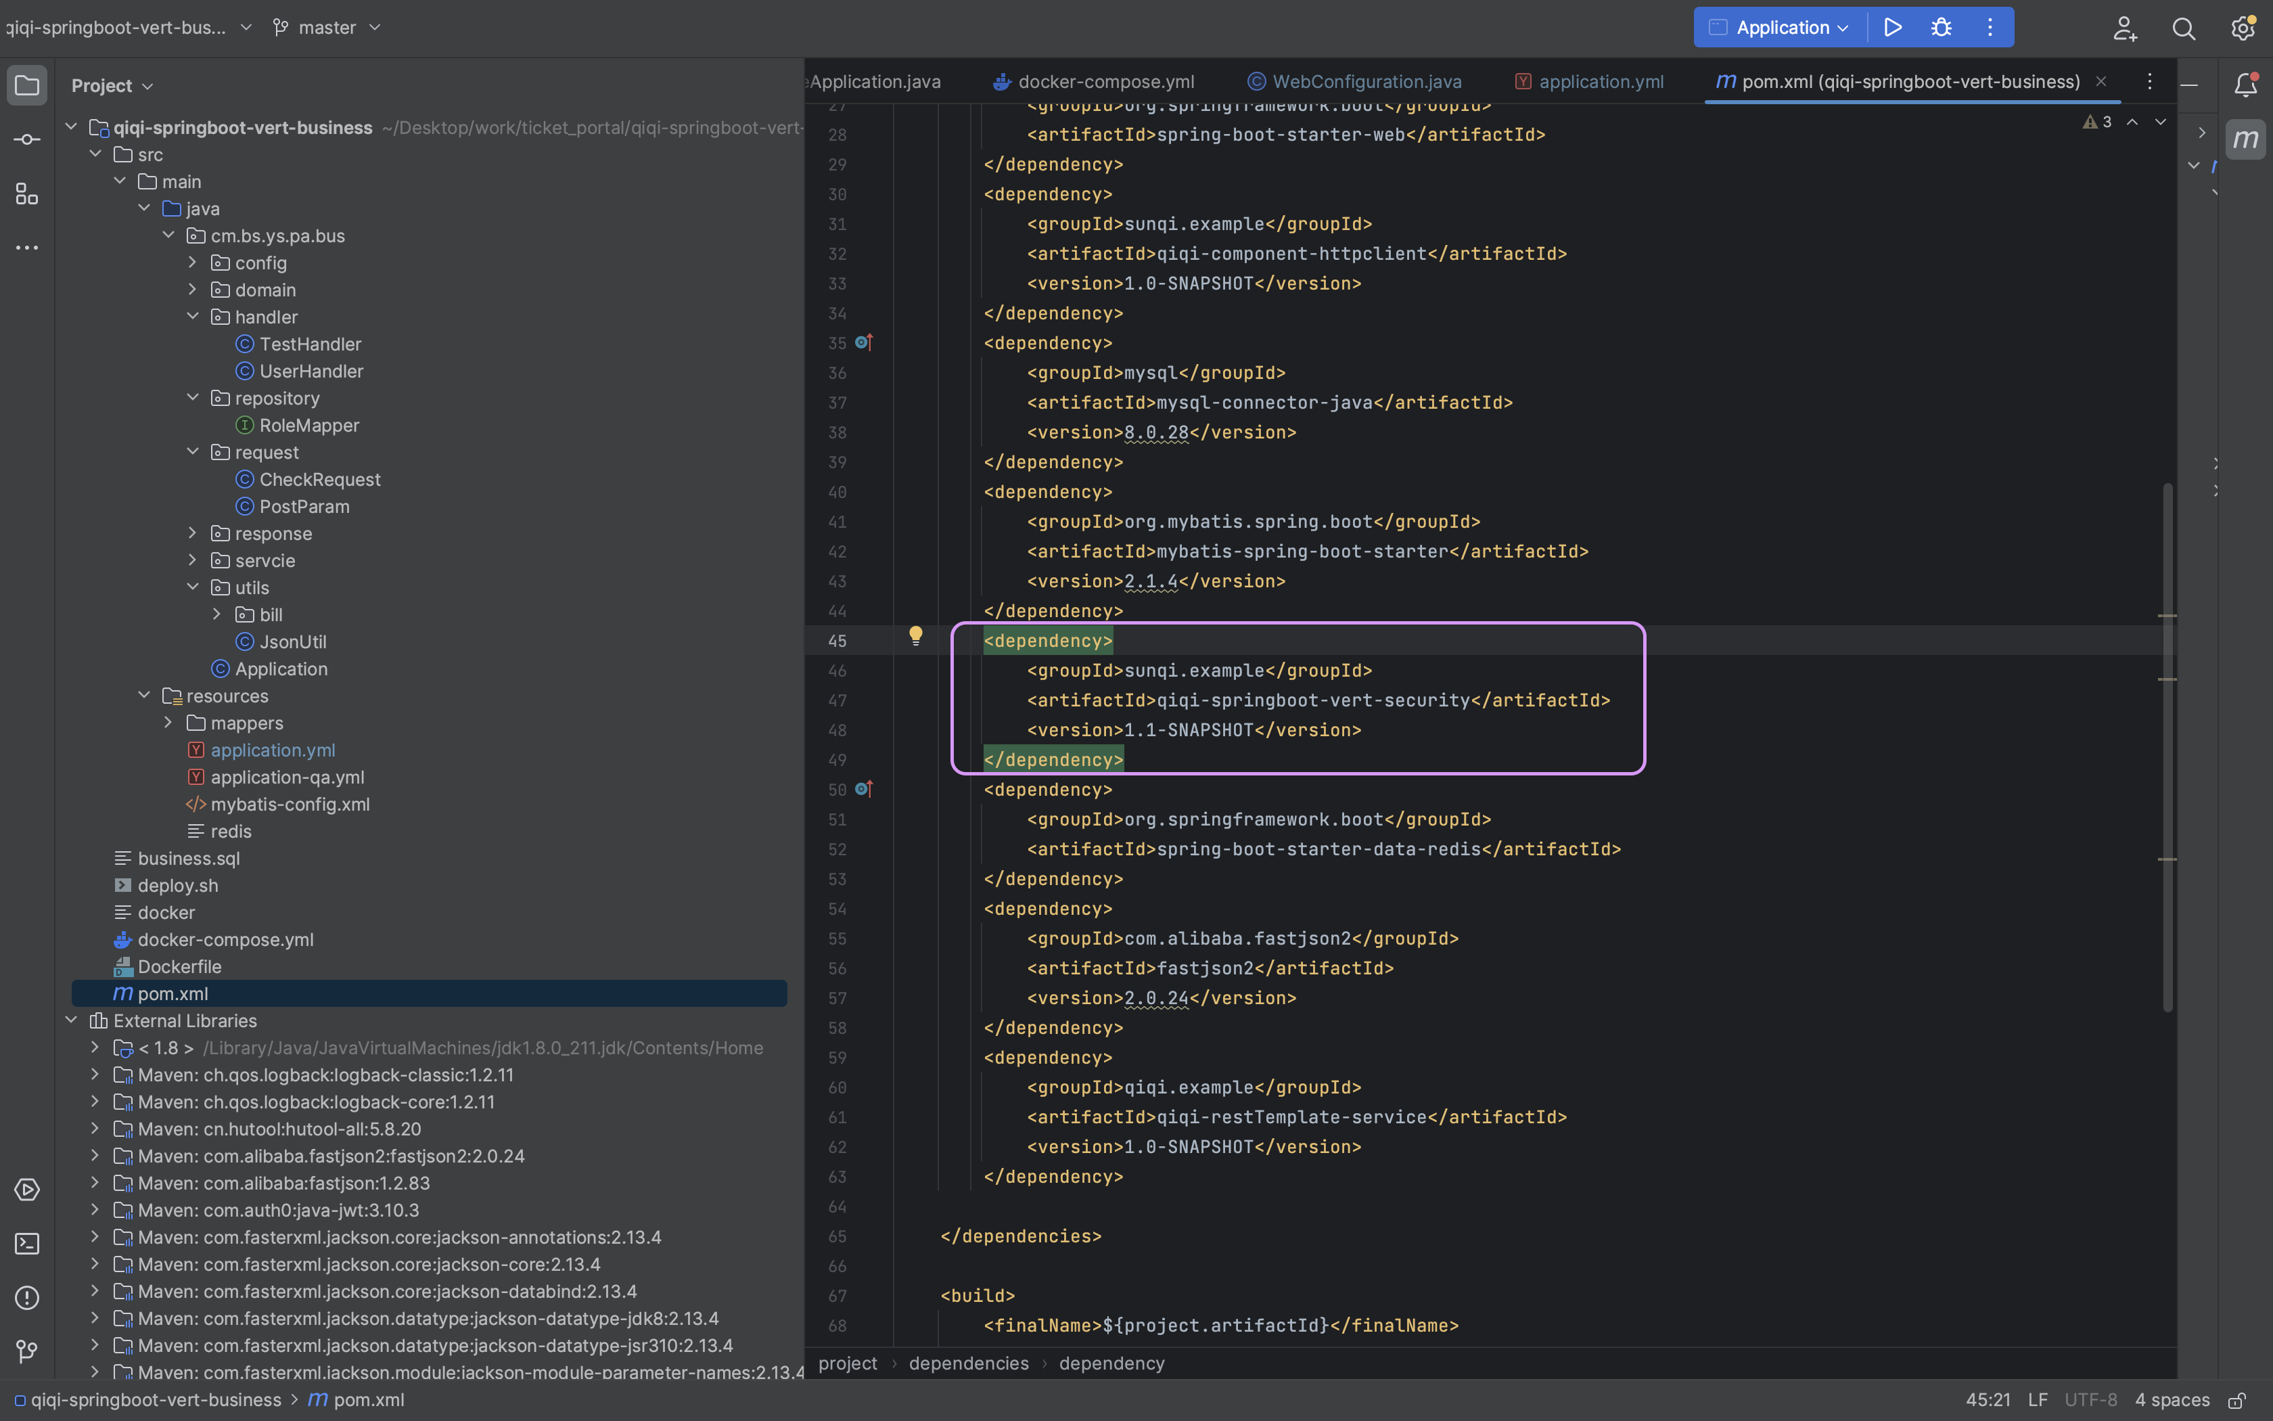Open the 4 spaces indent setting
The image size is (2273, 1421).
[2172, 1400]
